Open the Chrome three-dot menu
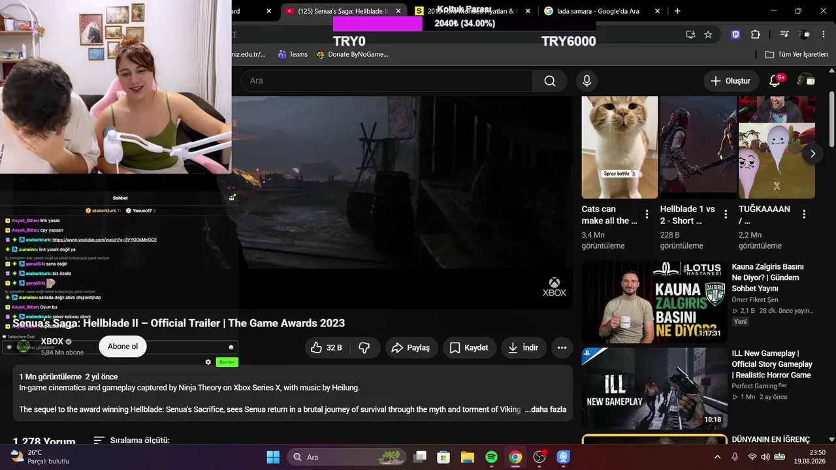This screenshot has width=836, height=470. [823, 35]
